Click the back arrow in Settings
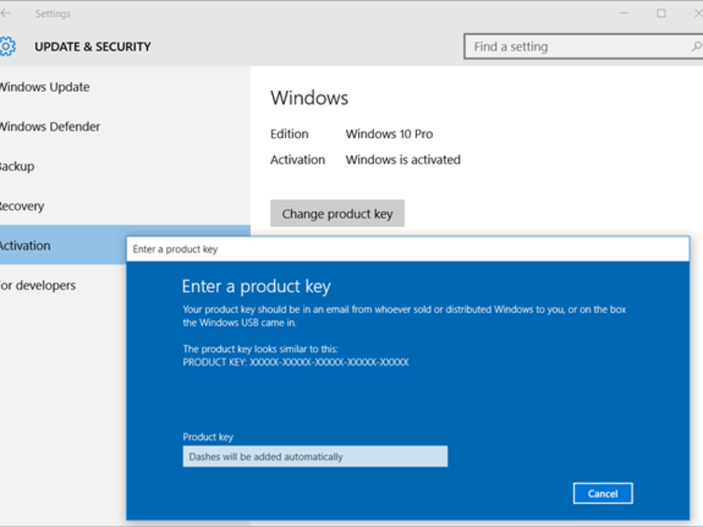This screenshot has width=703, height=527. [x=5, y=13]
